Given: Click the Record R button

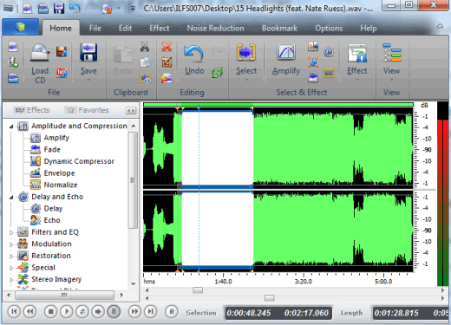Looking at the screenshot, I should tap(172, 311).
